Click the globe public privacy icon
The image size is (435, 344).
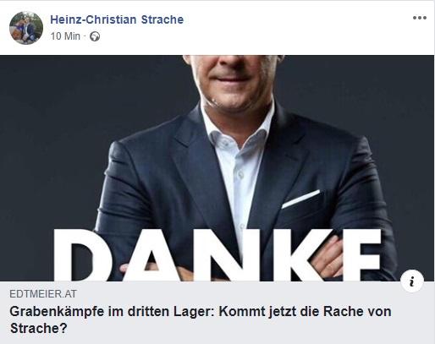tap(95, 36)
